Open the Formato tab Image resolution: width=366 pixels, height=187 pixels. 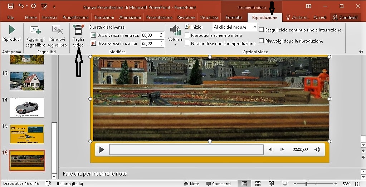coord(234,18)
